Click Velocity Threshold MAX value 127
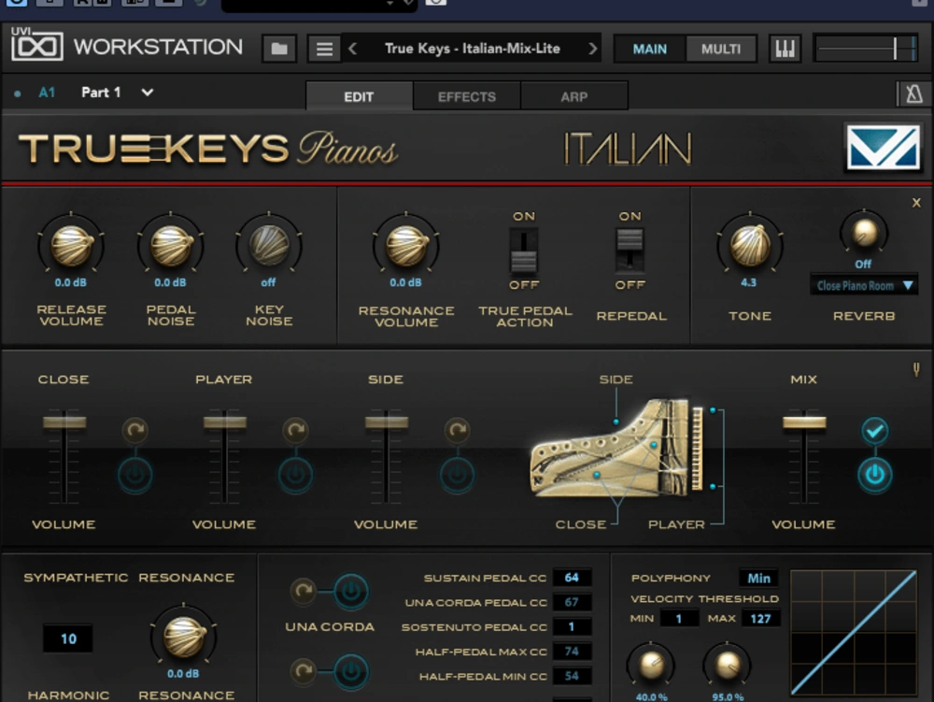 point(760,619)
